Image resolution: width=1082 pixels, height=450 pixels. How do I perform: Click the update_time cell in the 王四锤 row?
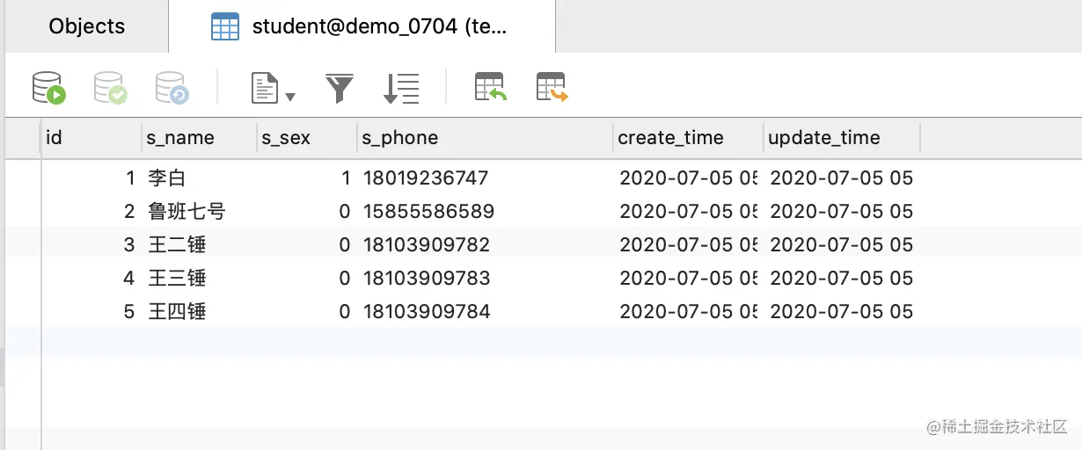click(842, 311)
